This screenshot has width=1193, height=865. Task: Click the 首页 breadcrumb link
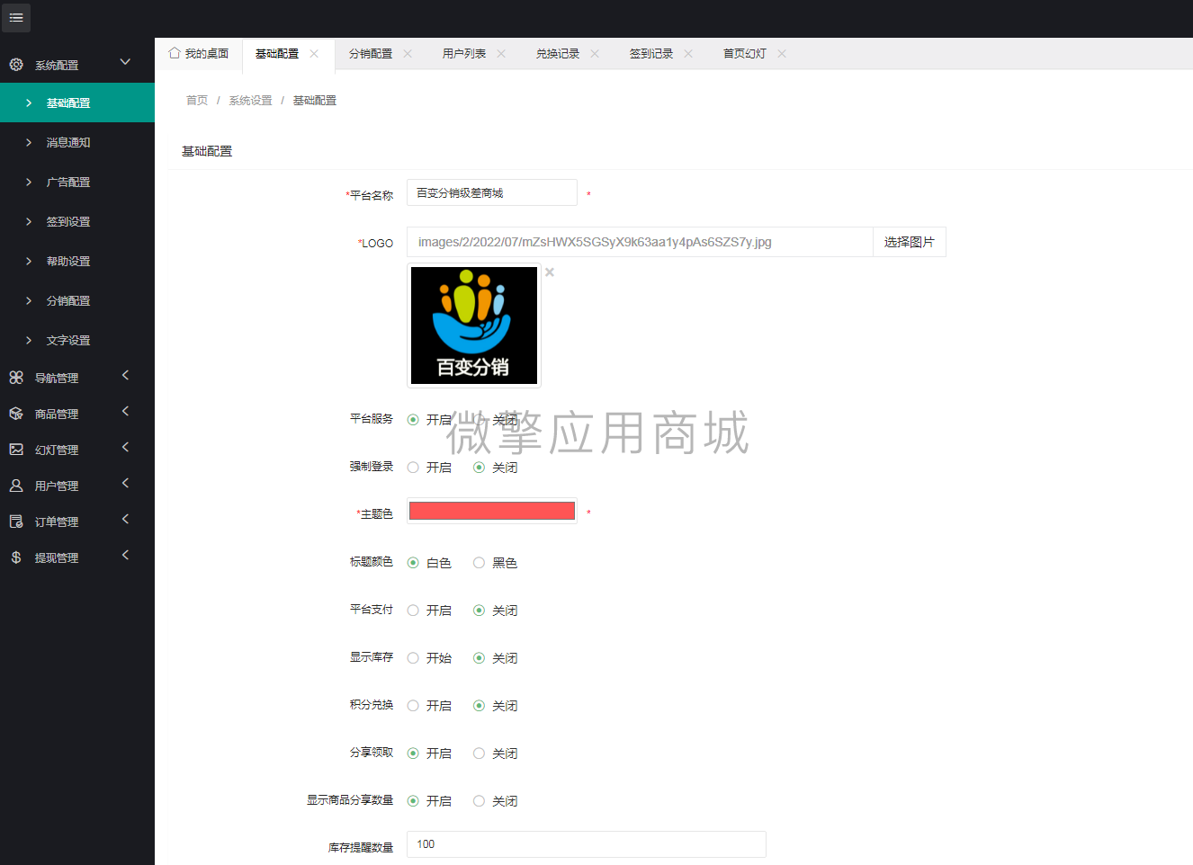(197, 101)
